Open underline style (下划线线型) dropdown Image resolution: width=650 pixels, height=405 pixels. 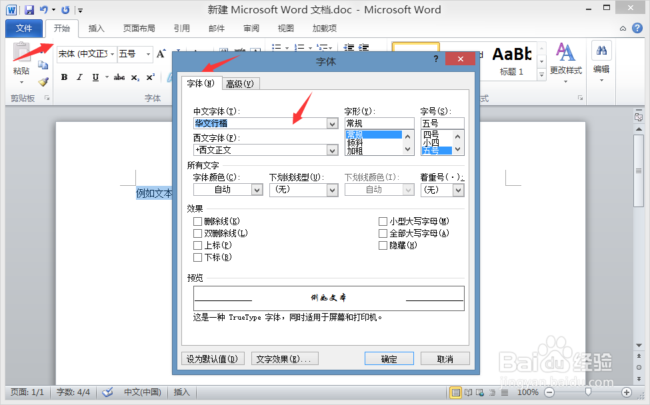click(x=332, y=190)
